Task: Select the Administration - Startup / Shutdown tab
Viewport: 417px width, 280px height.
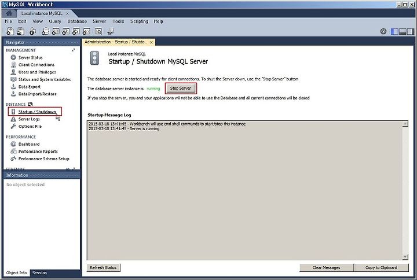Action: (x=116, y=42)
